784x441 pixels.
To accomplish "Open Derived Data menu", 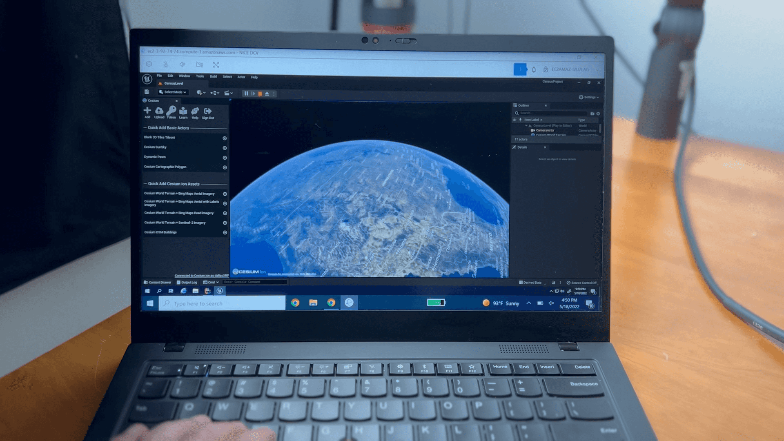I will click(530, 283).
